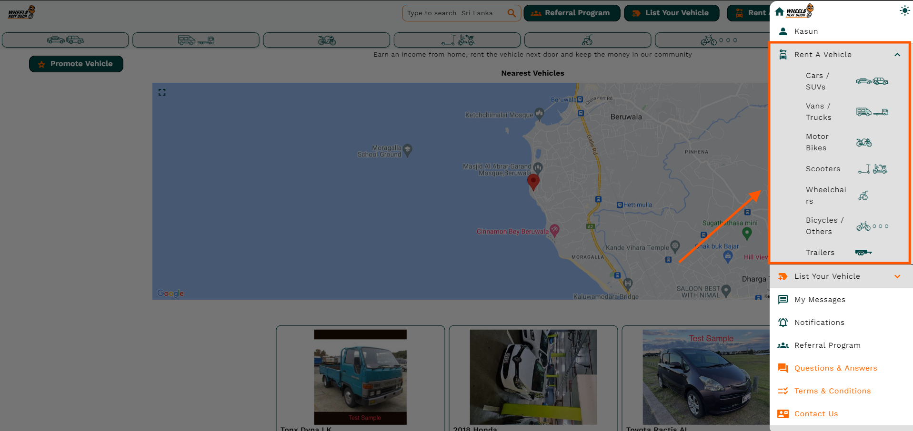Select the Cars / SUVs category icon
Screen dimensions: 913x431
coord(873,81)
